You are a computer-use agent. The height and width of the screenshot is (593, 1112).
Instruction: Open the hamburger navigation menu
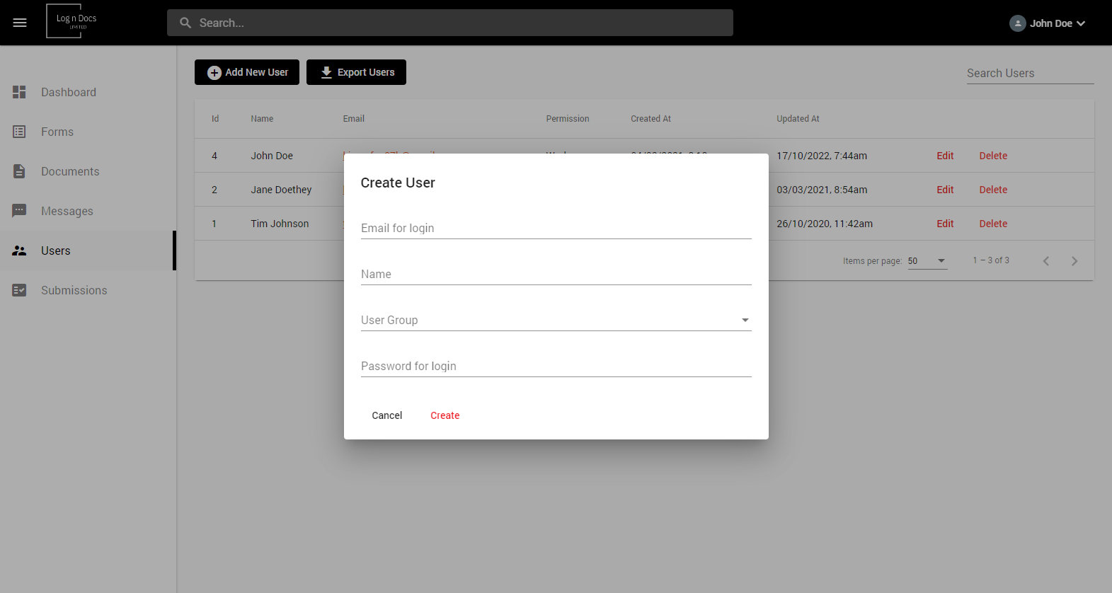pyautogui.click(x=20, y=23)
